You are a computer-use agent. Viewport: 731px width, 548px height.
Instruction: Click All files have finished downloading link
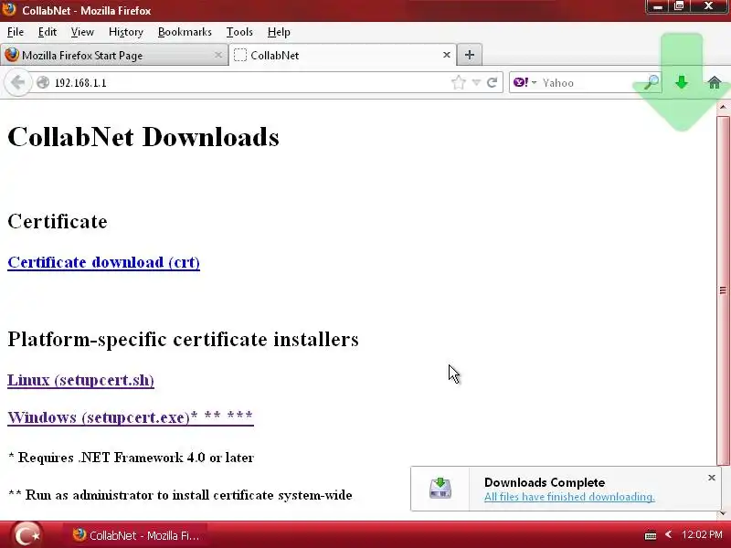(x=569, y=497)
